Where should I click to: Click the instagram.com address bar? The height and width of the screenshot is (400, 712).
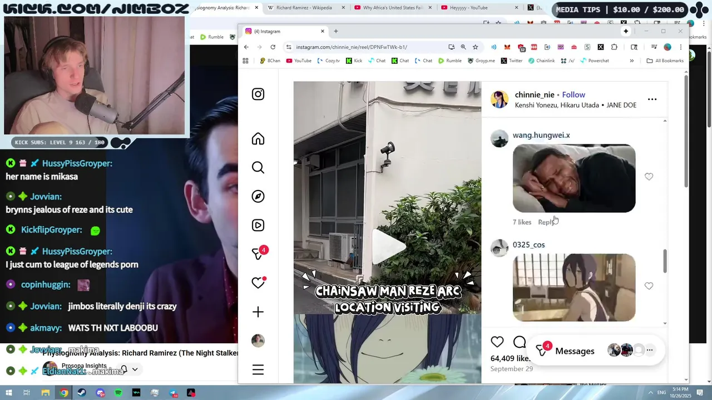pyautogui.click(x=367, y=47)
